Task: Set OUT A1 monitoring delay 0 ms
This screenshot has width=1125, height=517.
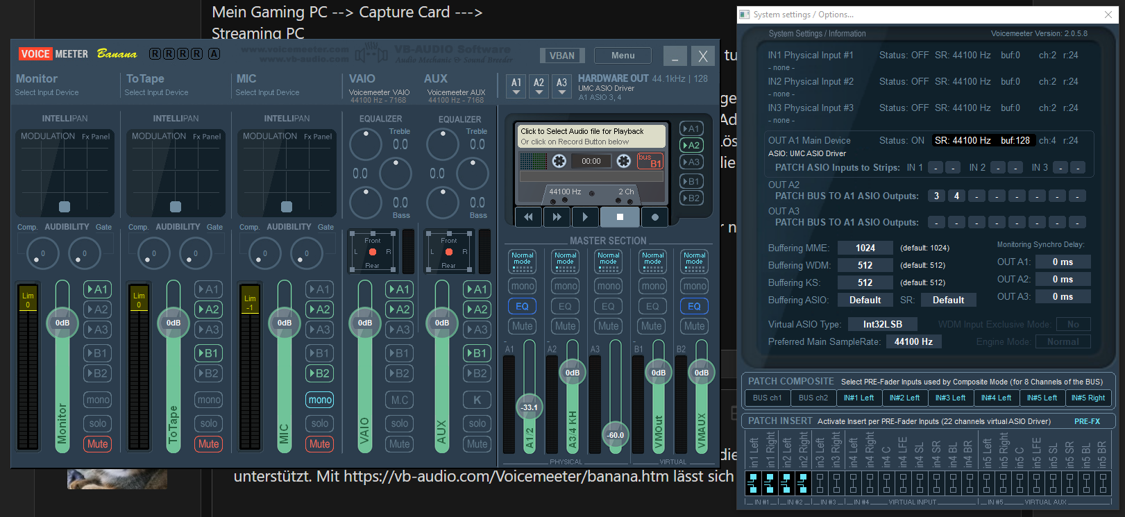Action: tap(1063, 262)
